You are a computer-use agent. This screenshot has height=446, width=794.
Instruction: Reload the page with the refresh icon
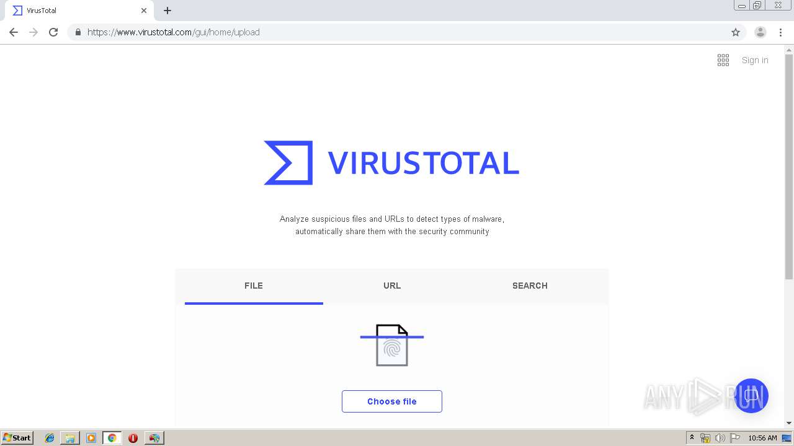[x=53, y=32]
